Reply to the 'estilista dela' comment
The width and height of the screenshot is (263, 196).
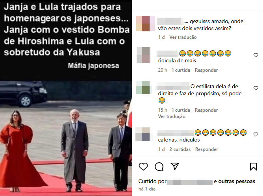point(206,110)
